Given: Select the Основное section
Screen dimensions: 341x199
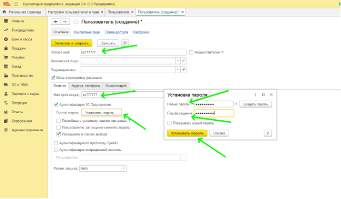Looking at the screenshot, I should [x=61, y=32].
